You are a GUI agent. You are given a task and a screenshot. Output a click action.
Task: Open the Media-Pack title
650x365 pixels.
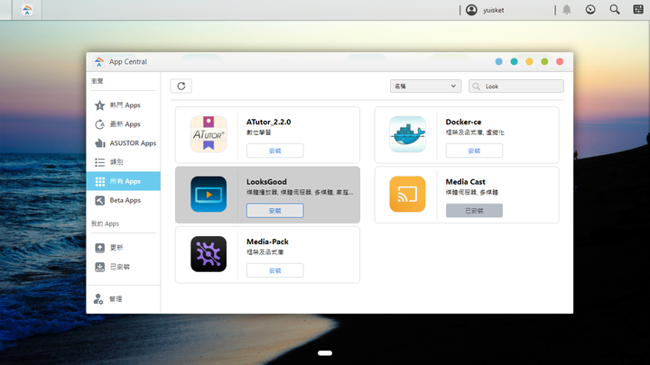pos(267,242)
